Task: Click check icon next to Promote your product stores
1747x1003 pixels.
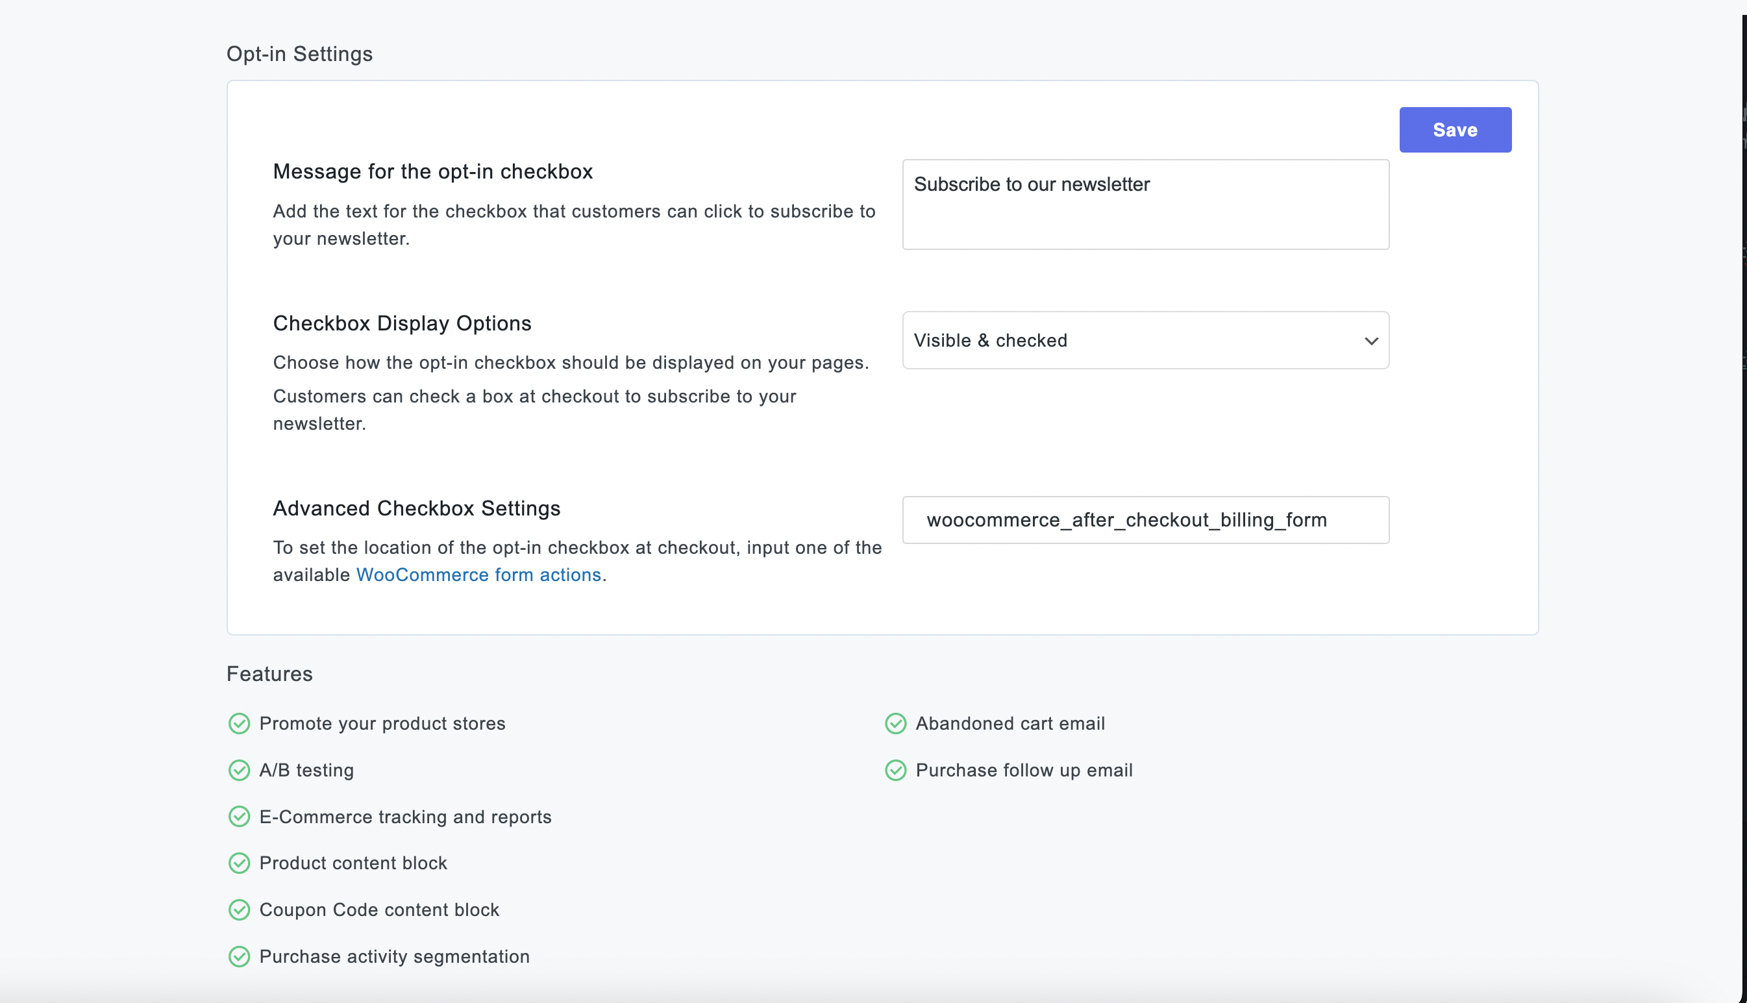Action: [239, 724]
